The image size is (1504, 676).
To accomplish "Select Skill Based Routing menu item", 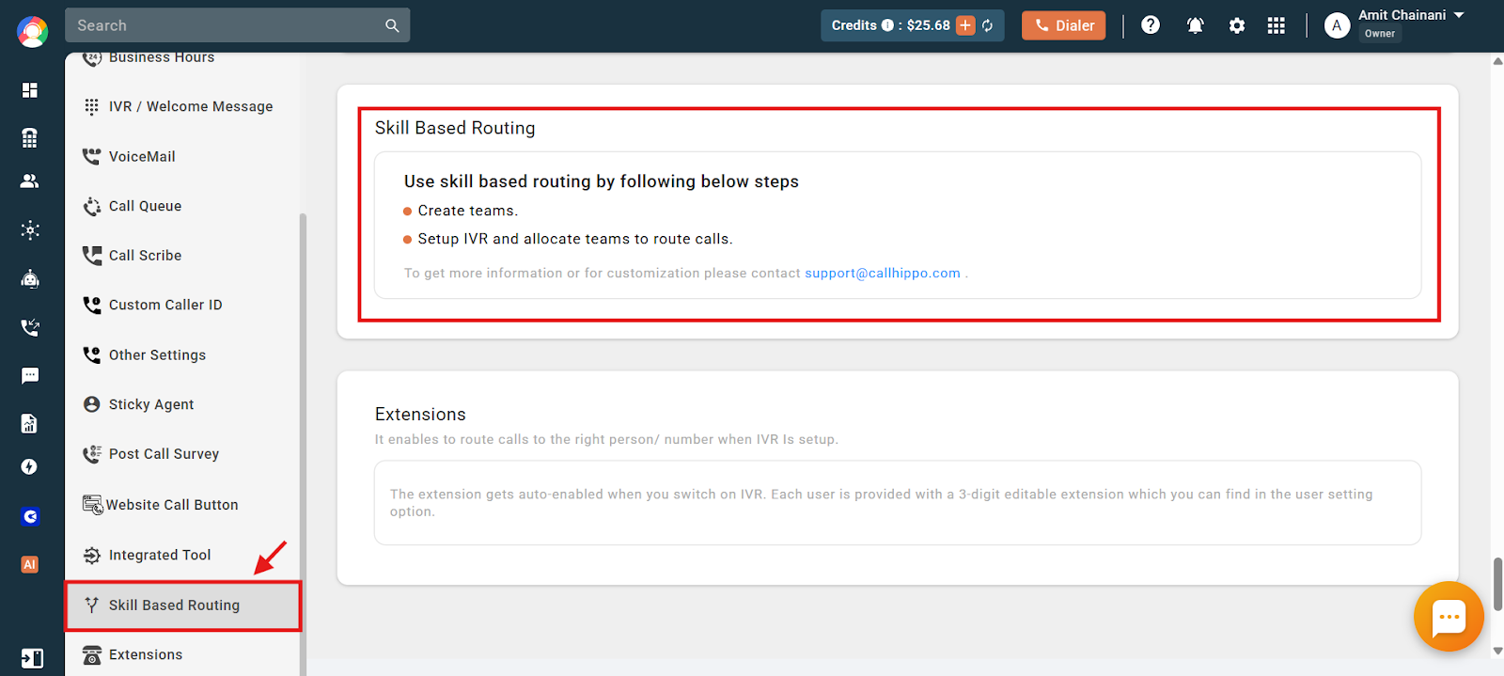I will (x=182, y=605).
